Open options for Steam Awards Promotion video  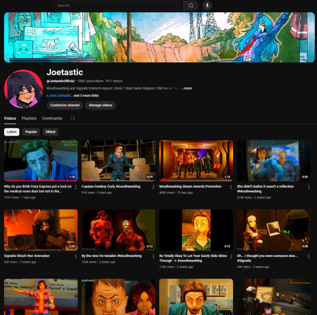point(231,187)
